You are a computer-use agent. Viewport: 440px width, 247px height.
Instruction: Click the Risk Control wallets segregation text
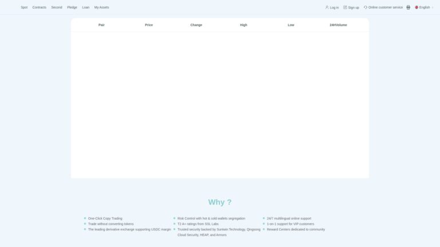pos(211,218)
